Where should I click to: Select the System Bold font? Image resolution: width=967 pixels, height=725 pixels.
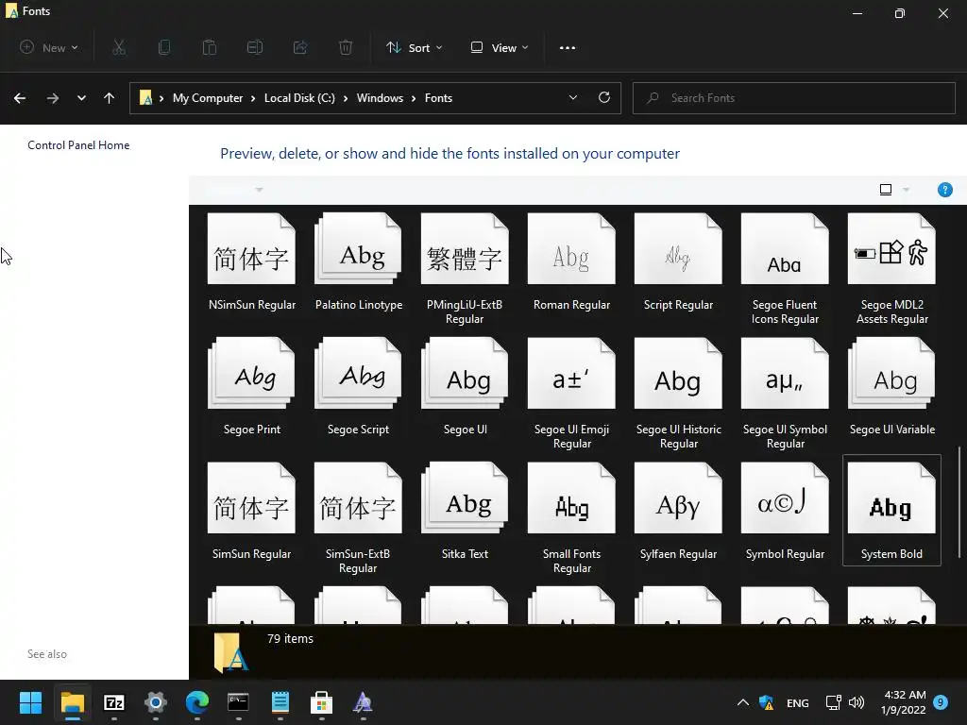(891, 511)
